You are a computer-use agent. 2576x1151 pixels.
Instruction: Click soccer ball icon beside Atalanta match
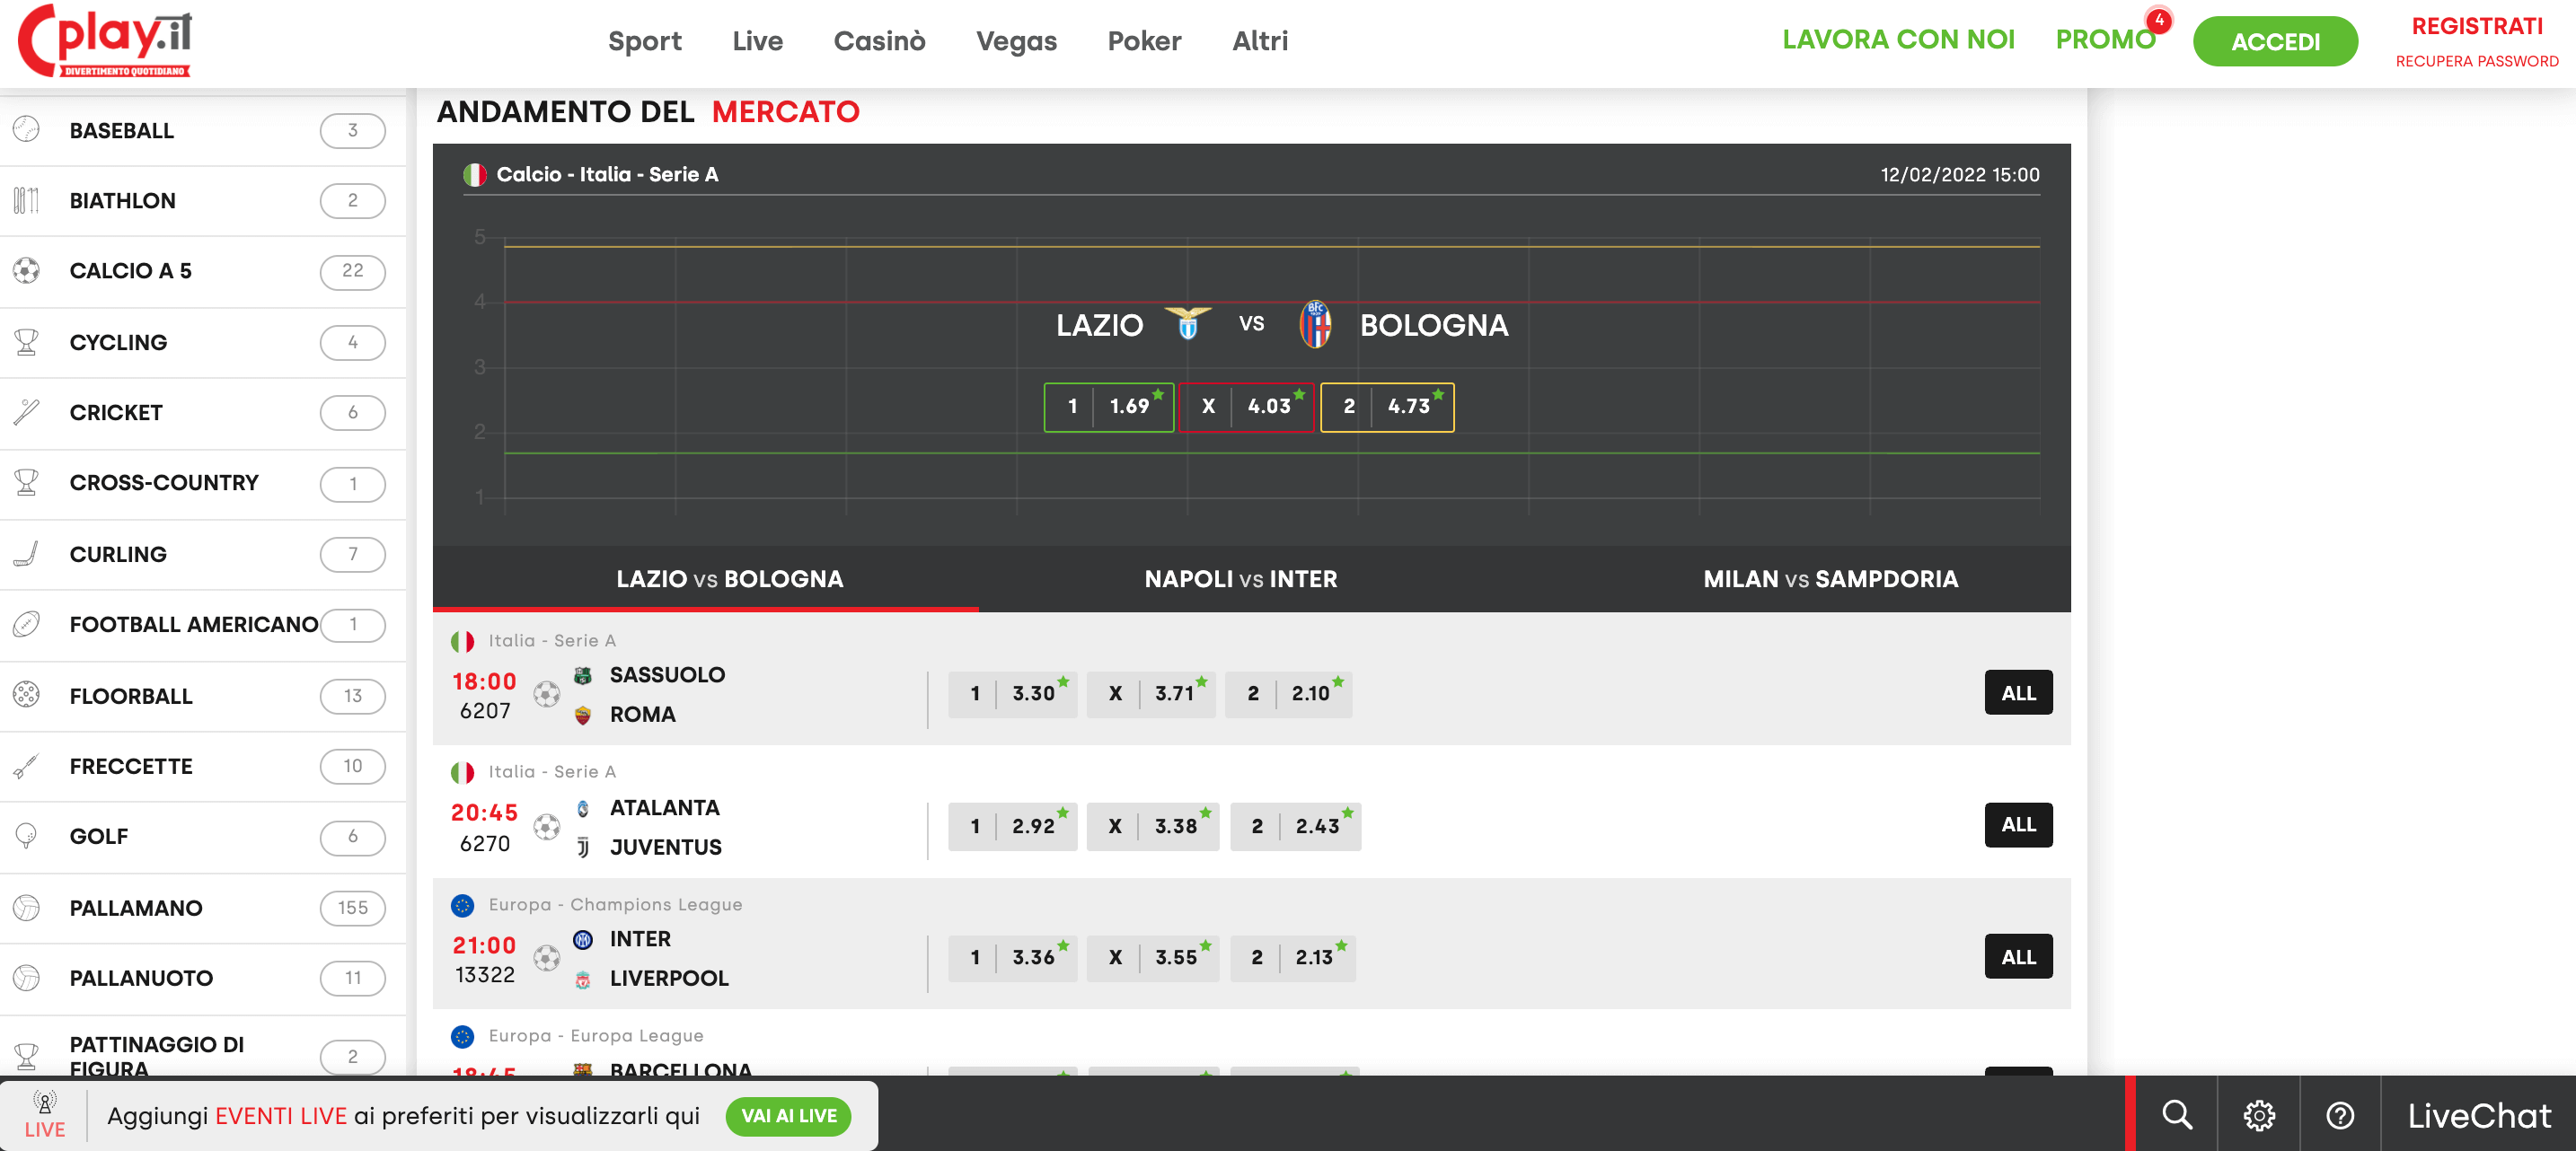pyautogui.click(x=546, y=827)
